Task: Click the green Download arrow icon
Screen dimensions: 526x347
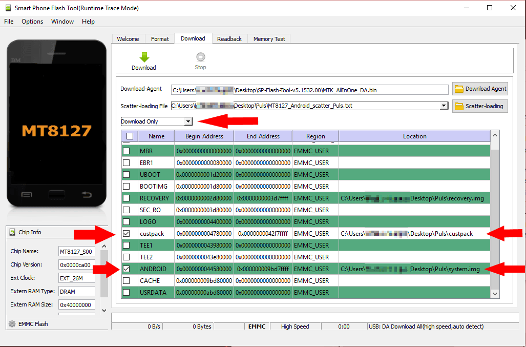Action: pyautogui.click(x=144, y=57)
